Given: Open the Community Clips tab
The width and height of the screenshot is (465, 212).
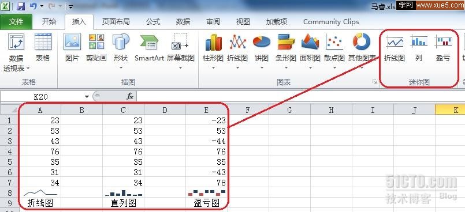Looking at the screenshot, I should 331,21.
